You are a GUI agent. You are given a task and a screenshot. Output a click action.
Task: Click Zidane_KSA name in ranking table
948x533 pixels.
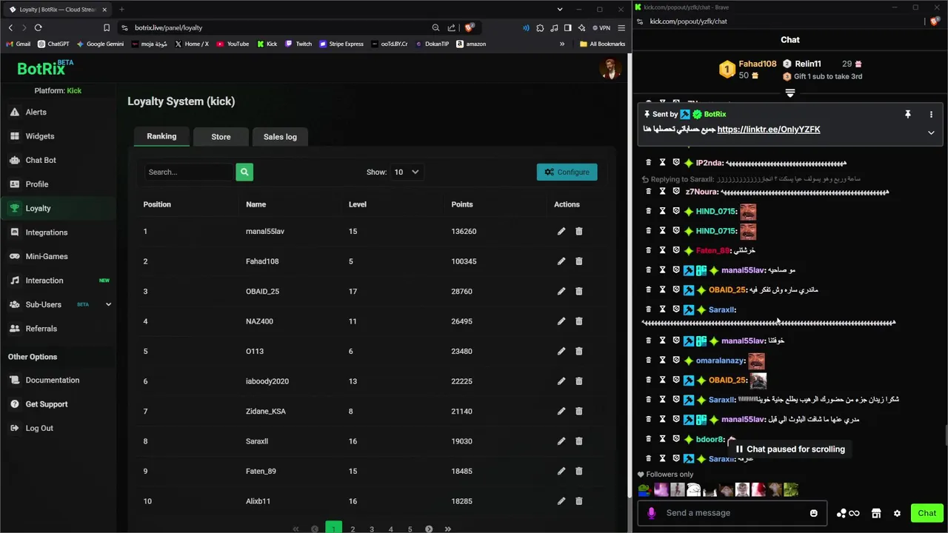265,411
